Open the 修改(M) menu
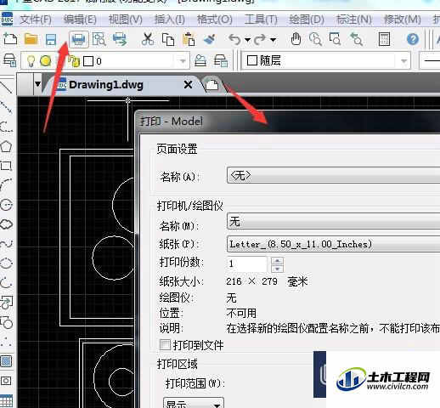Viewport: 440px width, 408px height. (x=402, y=20)
